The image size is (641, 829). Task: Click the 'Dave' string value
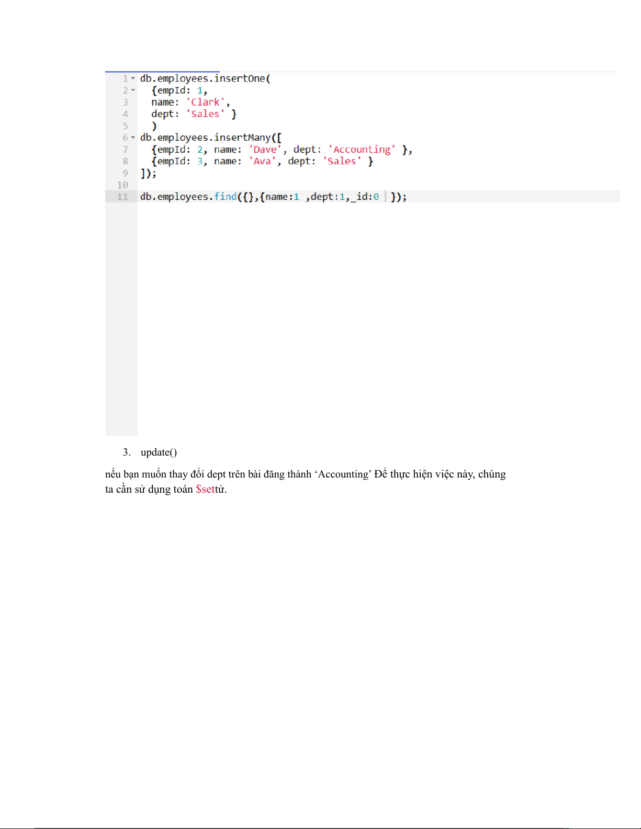coord(265,150)
